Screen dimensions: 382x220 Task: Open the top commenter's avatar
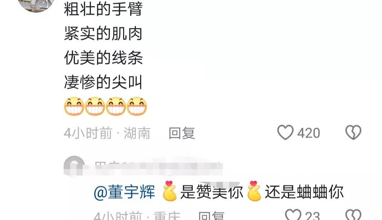[36, 5]
